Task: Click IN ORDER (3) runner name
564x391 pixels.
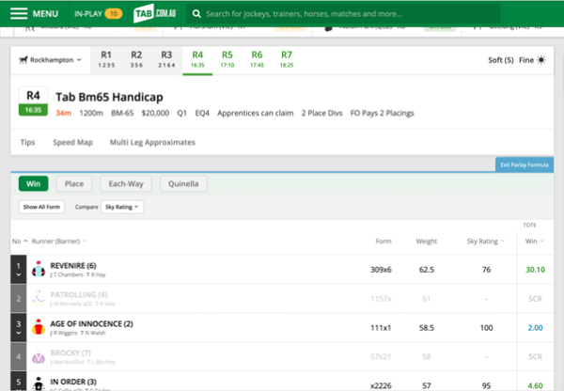Action: point(73,382)
